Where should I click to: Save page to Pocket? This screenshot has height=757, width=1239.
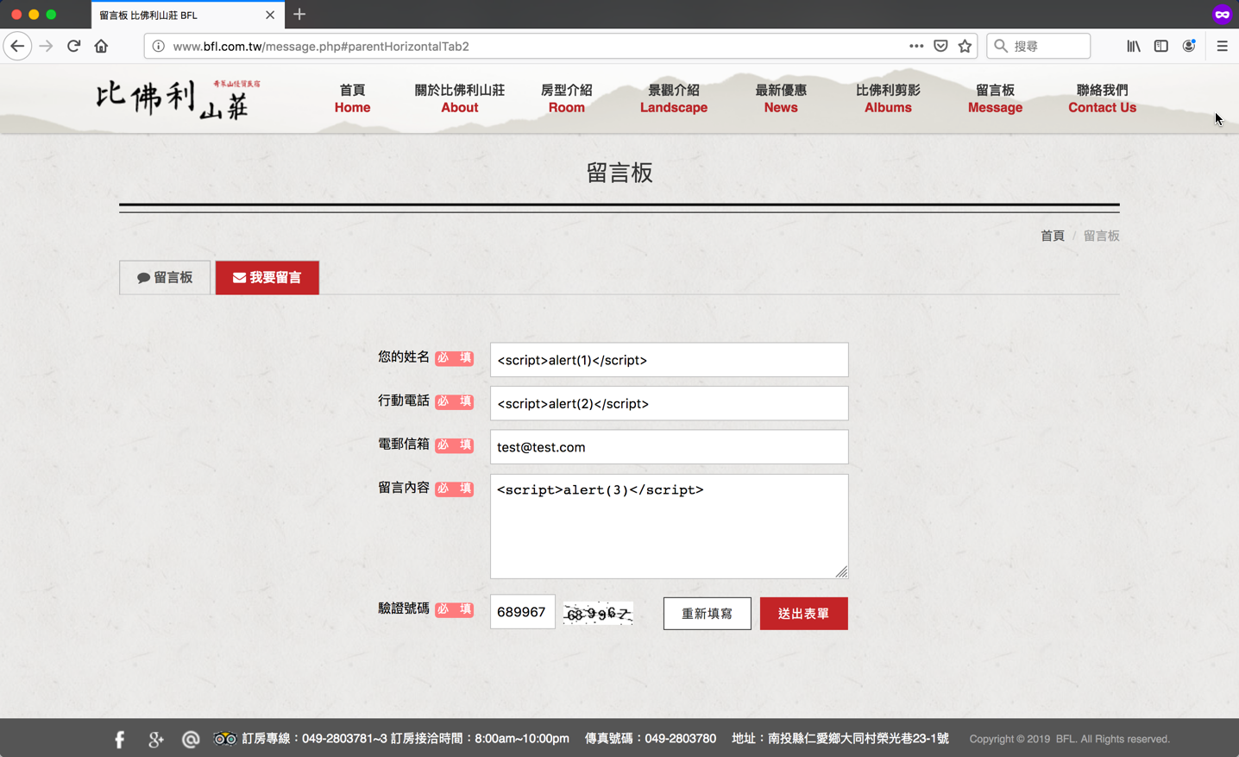[x=940, y=46]
